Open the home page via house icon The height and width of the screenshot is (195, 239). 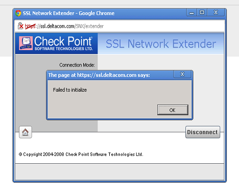click(x=26, y=132)
